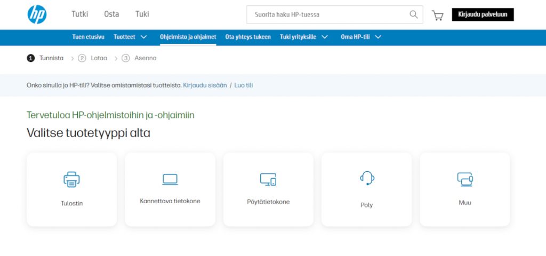Viewport: 546px width, 256px height.
Task: Click the Tuotteet menu label
Action: (x=124, y=37)
